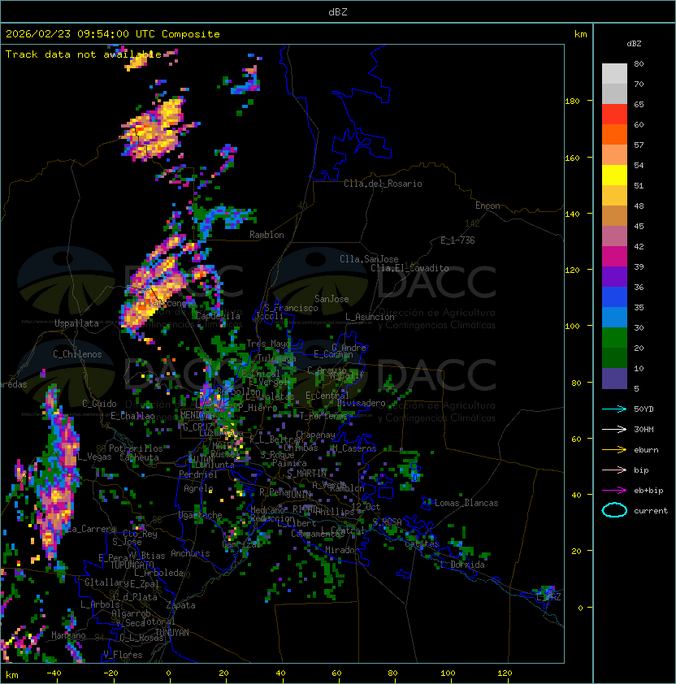Click the 'dBZ' title at top center
Viewport: 676px width, 684px height.
[338, 11]
